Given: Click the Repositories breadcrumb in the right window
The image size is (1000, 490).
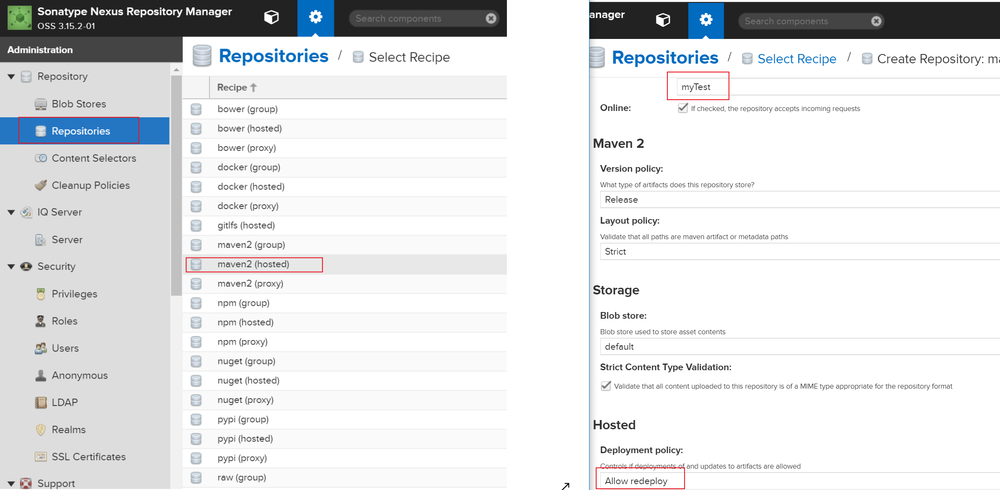Looking at the screenshot, I should (665, 58).
